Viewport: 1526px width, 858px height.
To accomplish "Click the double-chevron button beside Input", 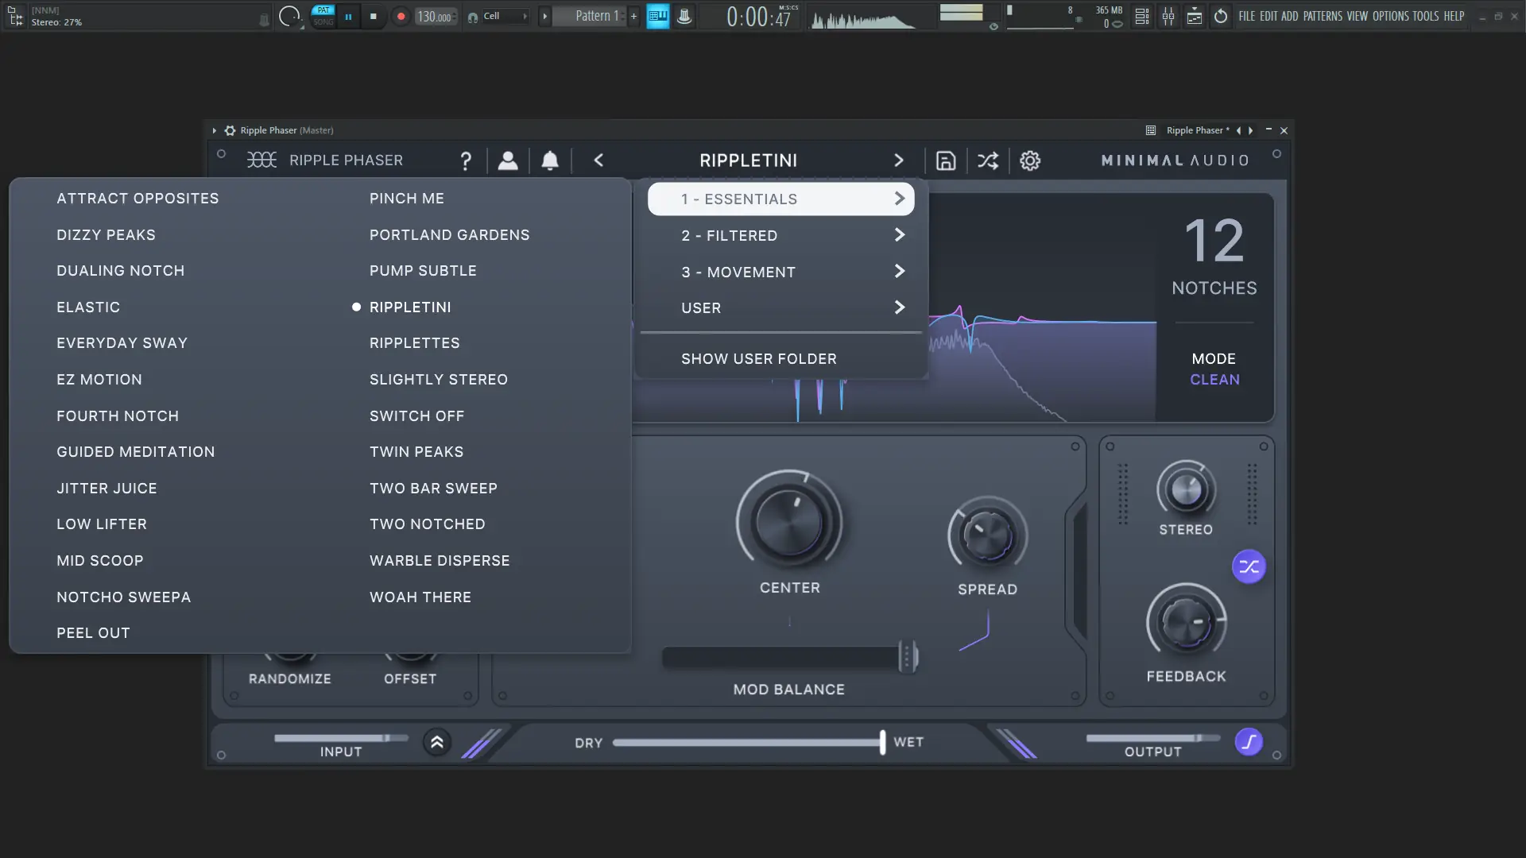I will [437, 742].
